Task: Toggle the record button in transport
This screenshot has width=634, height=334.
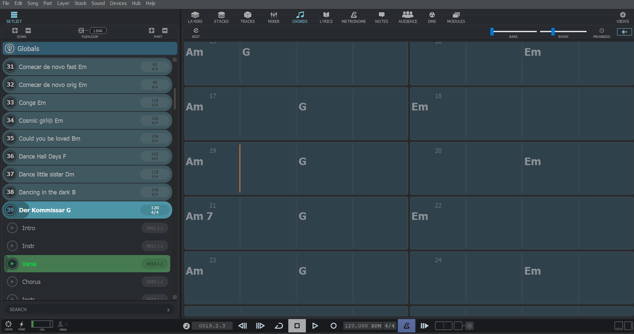Action: [x=333, y=326]
